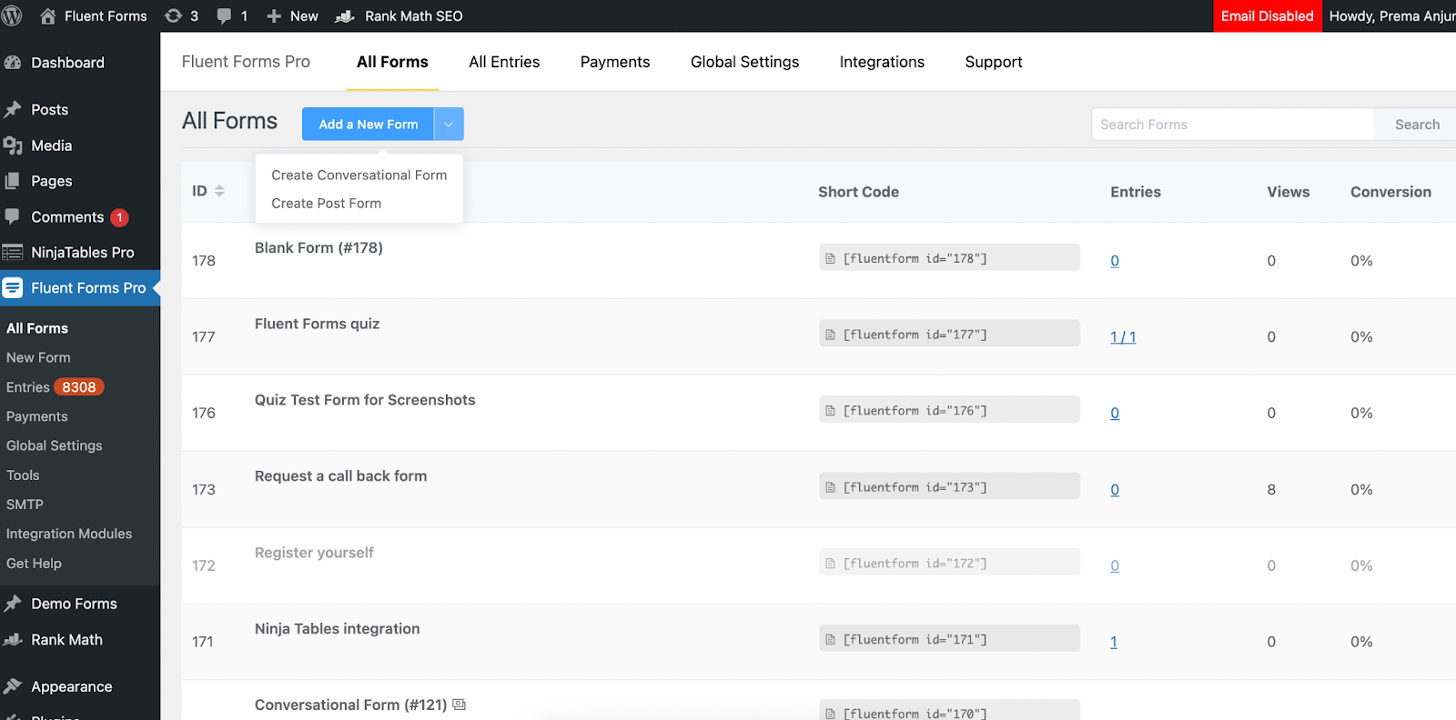Choose Create Post Form
The image size is (1456, 720).
coord(327,204)
